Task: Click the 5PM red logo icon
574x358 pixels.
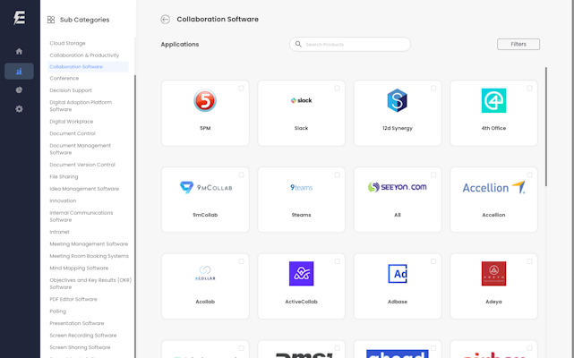Action: (x=205, y=101)
